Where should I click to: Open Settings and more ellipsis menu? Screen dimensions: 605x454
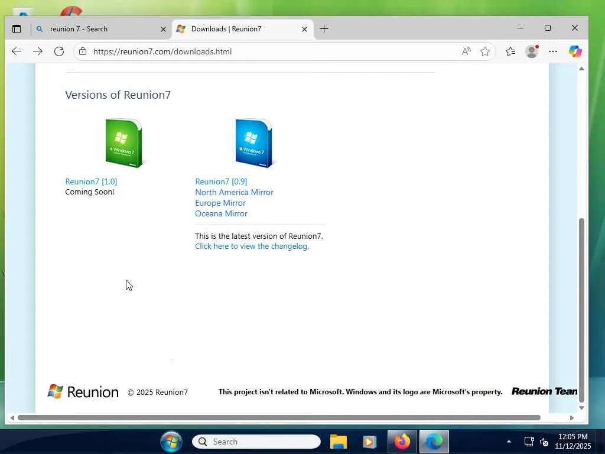pyautogui.click(x=553, y=51)
